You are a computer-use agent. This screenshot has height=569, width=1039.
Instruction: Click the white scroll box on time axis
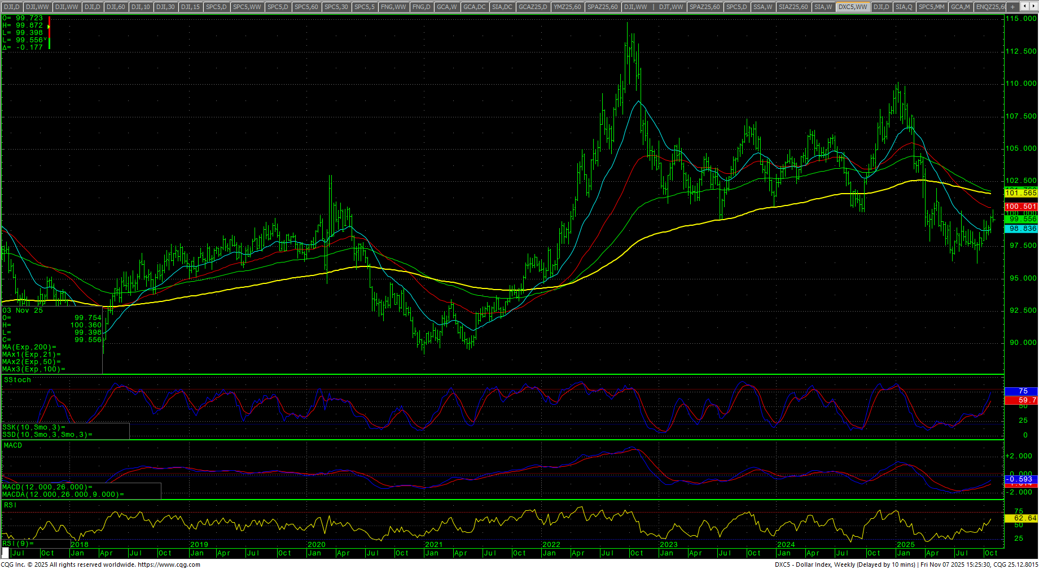pos(6,553)
